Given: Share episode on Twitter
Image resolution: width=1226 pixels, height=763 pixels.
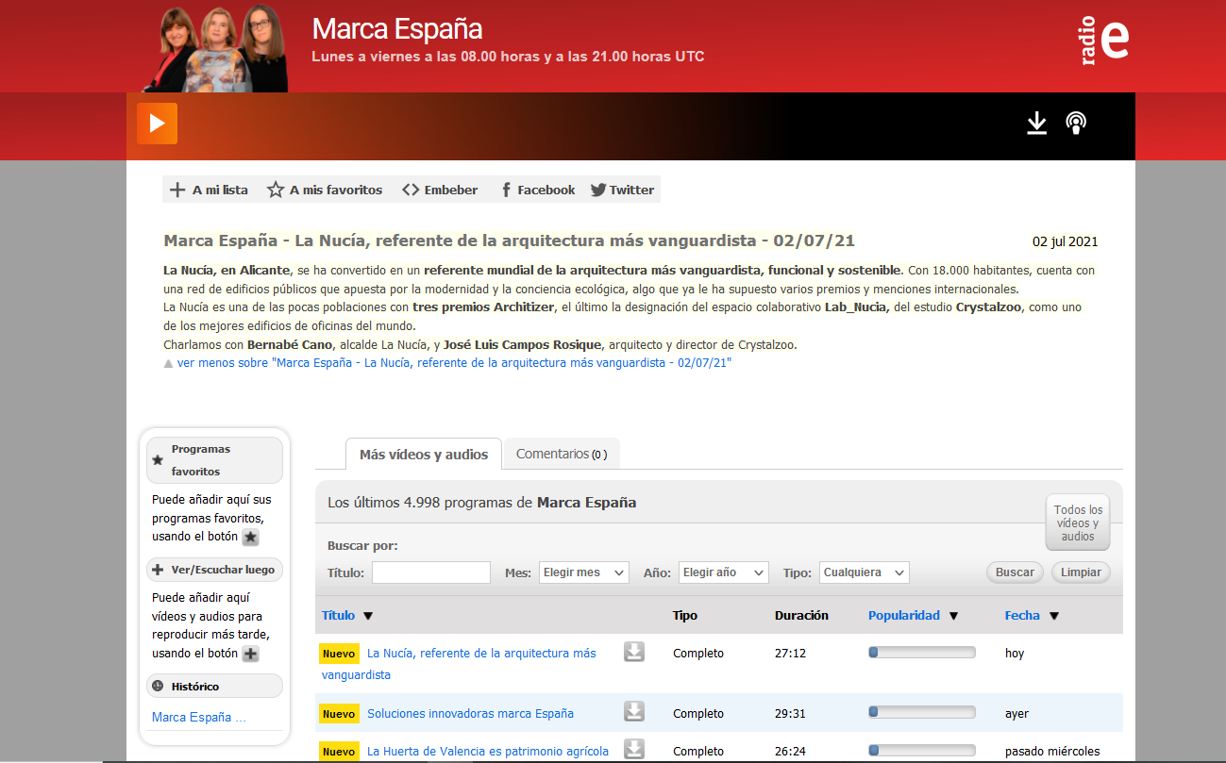Looking at the screenshot, I should [x=622, y=190].
